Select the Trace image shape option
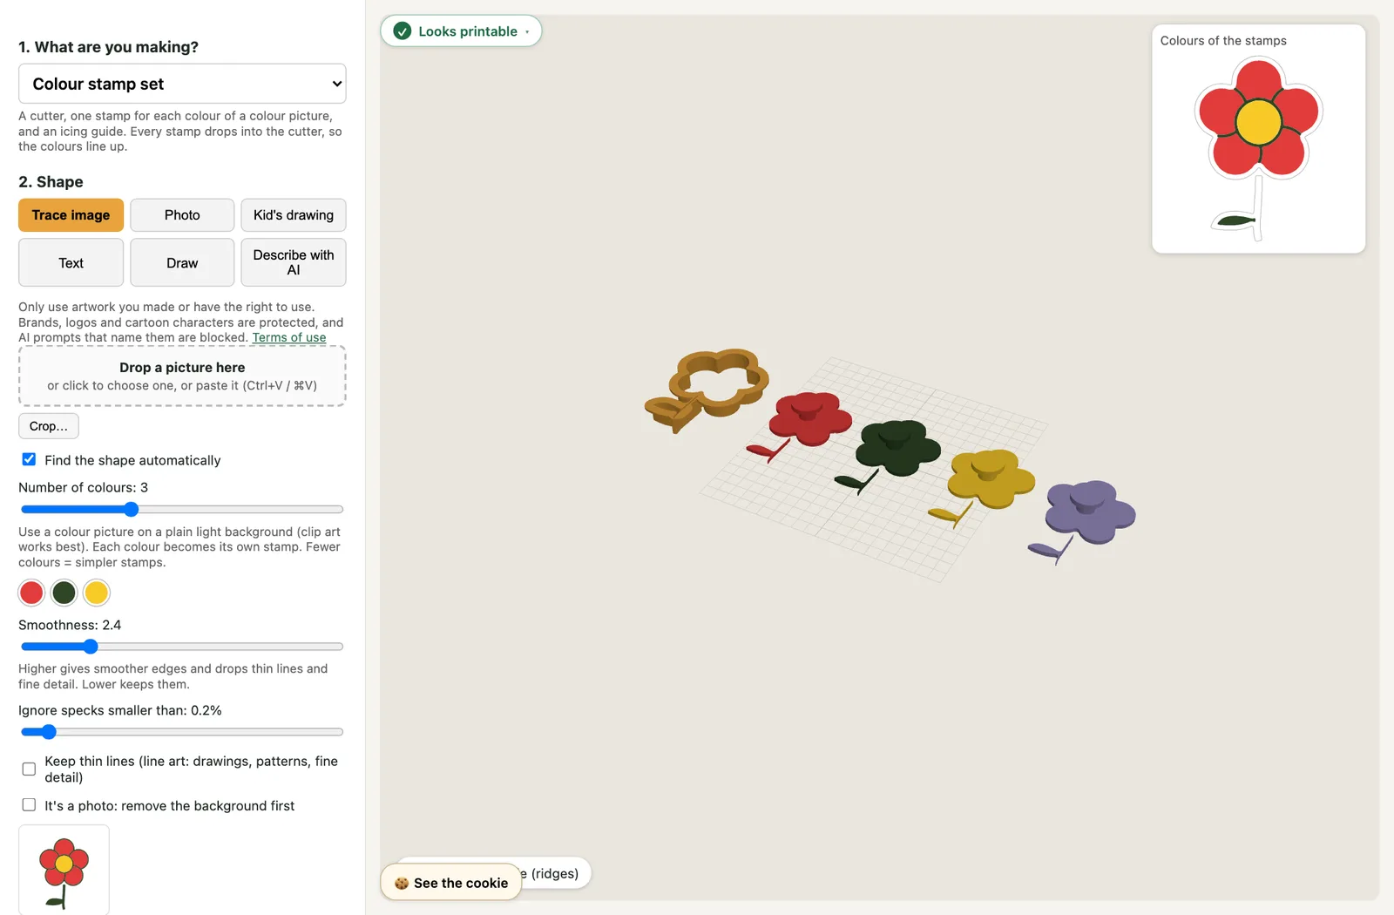Image resolution: width=1394 pixels, height=915 pixels. click(x=71, y=215)
